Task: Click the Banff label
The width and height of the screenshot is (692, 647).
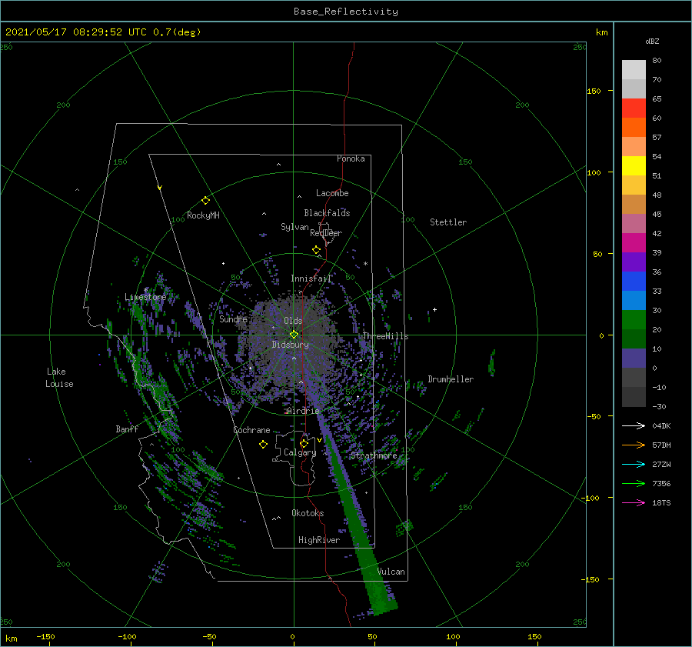Action: (x=127, y=429)
